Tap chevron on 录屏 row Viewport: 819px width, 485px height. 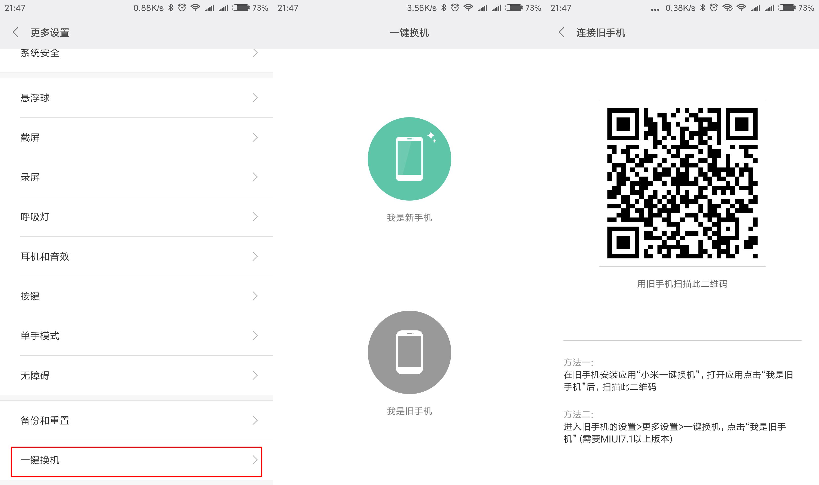(x=255, y=177)
